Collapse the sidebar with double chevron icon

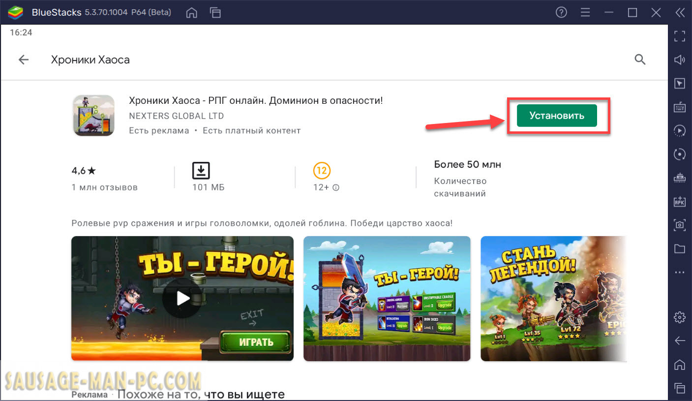tap(680, 12)
